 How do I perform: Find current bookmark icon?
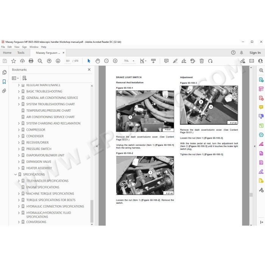coord(25,78)
